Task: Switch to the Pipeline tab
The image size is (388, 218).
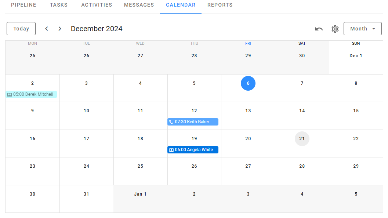Action: [23, 5]
